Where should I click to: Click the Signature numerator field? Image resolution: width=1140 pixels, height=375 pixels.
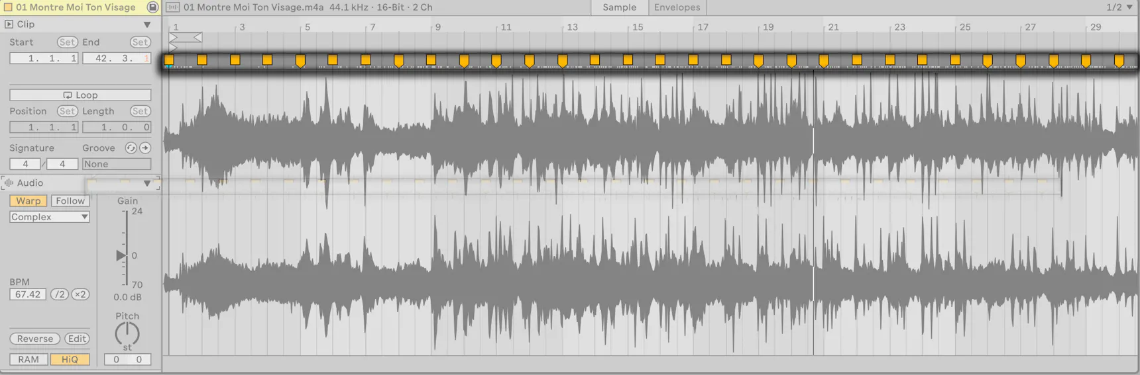[x=25, y=163]
